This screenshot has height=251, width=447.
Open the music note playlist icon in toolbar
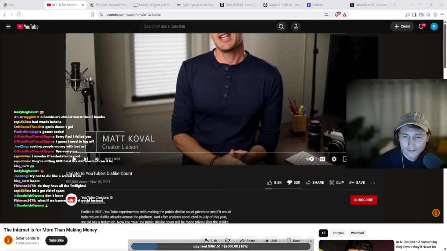(407, 15)
